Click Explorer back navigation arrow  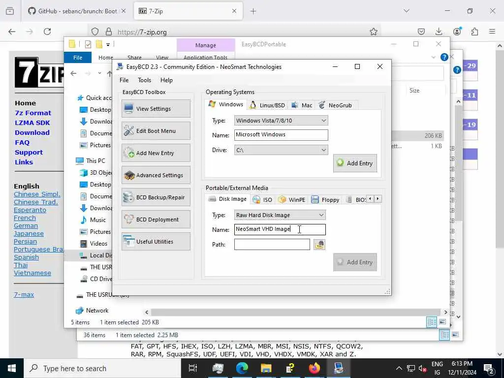[74, 73]
